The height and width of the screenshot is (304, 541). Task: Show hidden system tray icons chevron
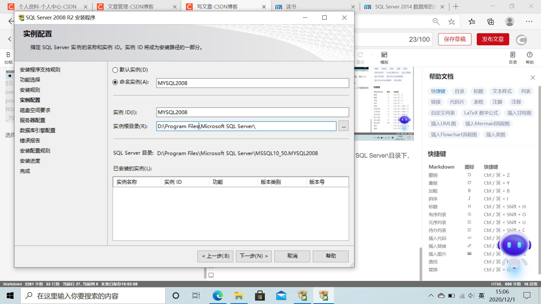[x=431, y=296]
